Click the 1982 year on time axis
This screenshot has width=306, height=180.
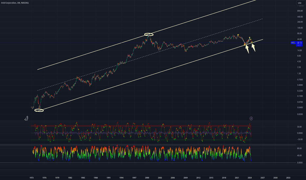tap(70, 178)
